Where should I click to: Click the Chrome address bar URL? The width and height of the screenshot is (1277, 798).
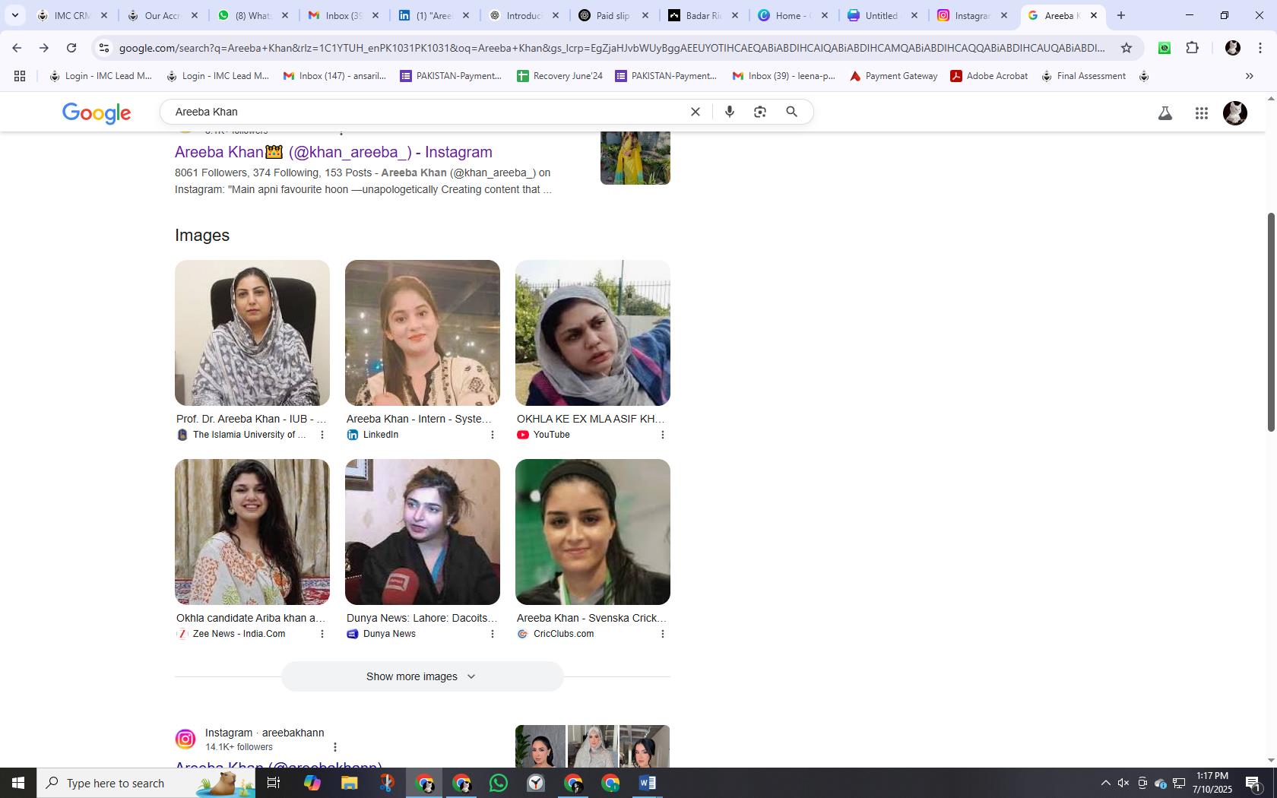tap(612, 48)
